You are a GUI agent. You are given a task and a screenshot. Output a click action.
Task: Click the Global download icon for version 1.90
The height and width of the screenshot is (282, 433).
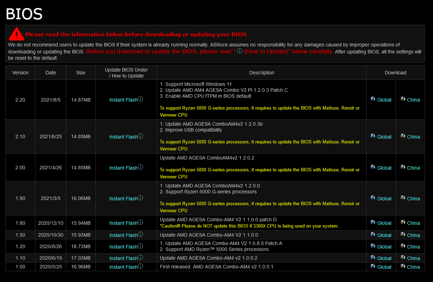point(373,198)
